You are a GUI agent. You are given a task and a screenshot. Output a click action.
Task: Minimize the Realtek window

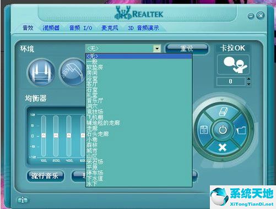(251, 16)
